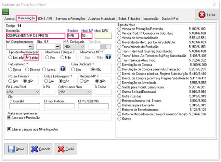Click the info icon beside Faturamento
Image resolution: width=221 pixels, height=162 pixels.
63,69
